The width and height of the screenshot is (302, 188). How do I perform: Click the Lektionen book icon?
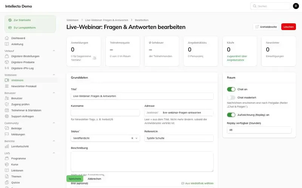[x=7, y=170]
